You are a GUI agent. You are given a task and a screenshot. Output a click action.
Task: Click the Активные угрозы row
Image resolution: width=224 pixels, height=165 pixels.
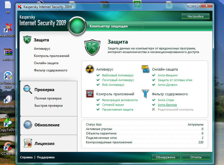[145, 129]
